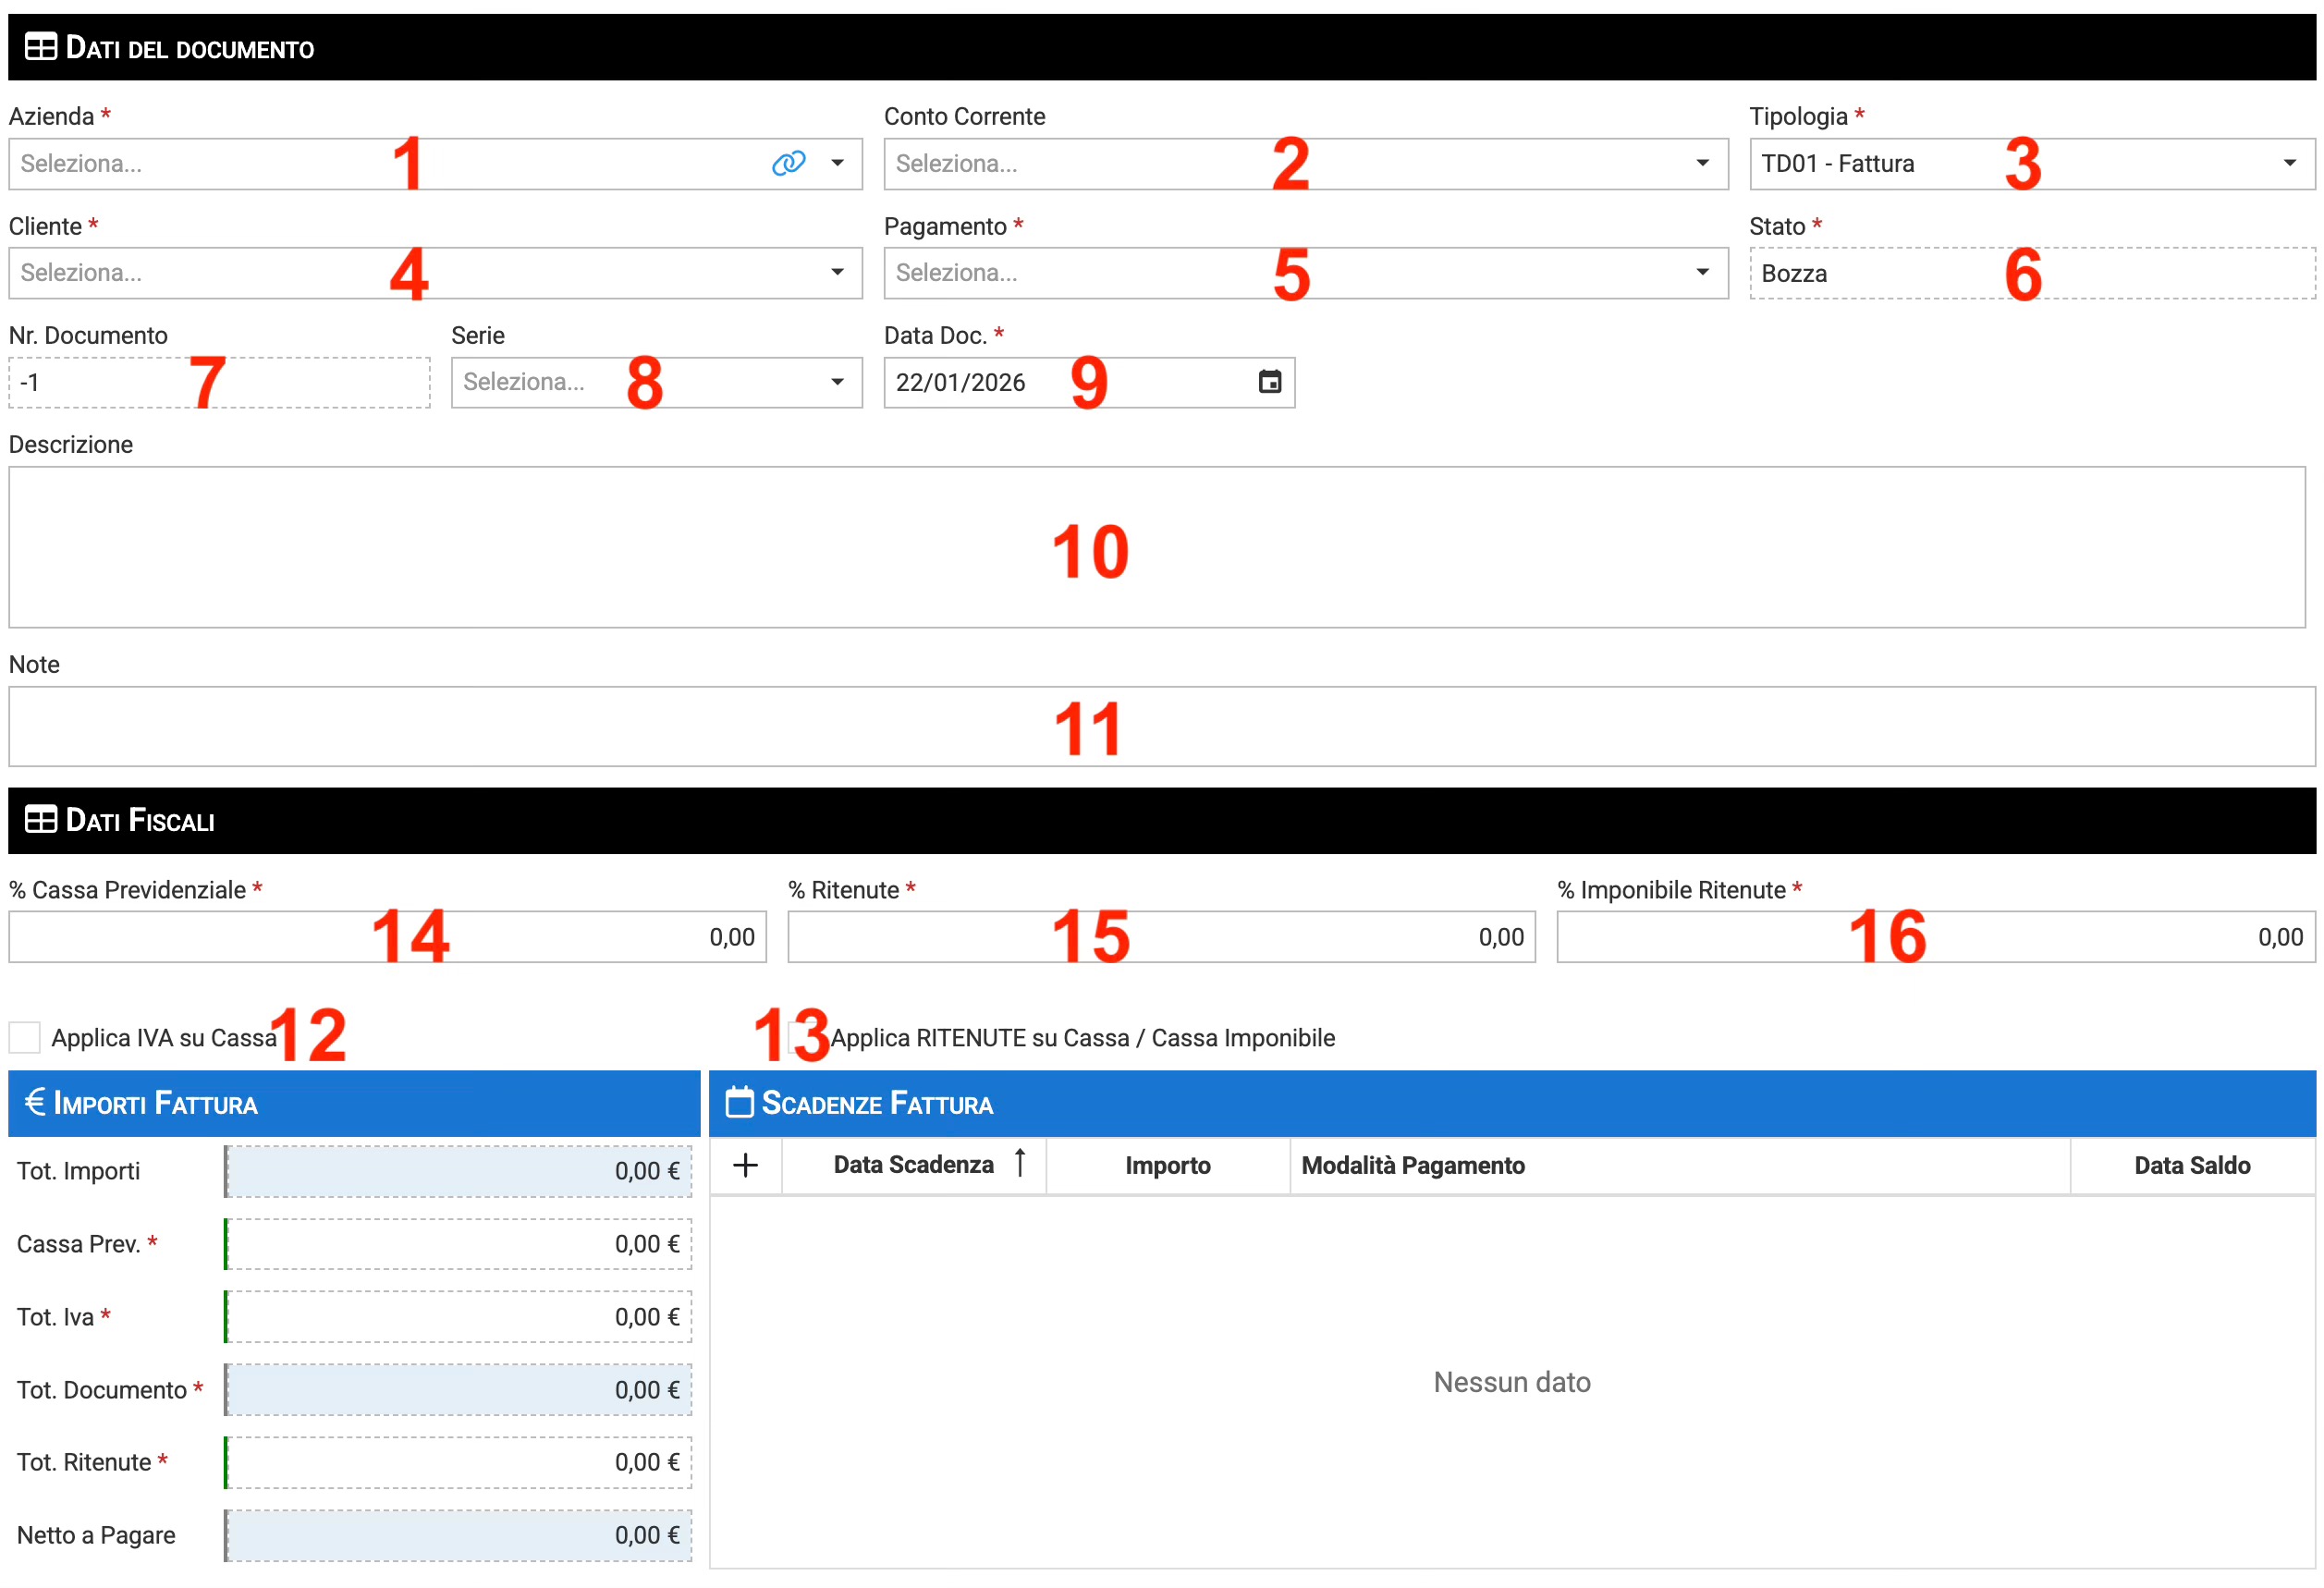Click the euro icon in Importi Fattura header
Viewport: 2324px width, 1588px height.
point(35,1102)
